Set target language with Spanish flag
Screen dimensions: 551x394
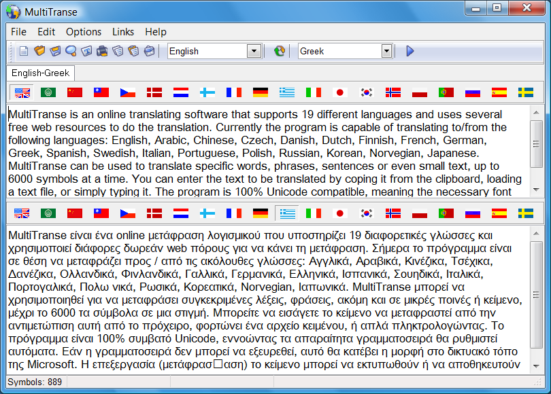499,213
